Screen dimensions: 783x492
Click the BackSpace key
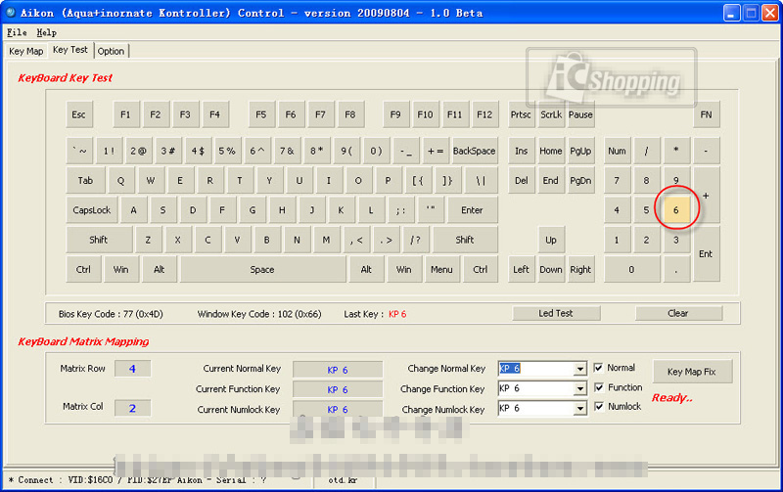click(x=474, y=152)
